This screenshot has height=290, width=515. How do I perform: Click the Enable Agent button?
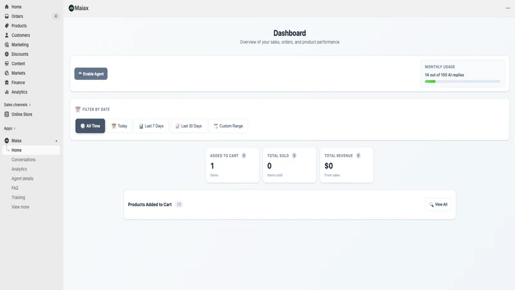91,73
